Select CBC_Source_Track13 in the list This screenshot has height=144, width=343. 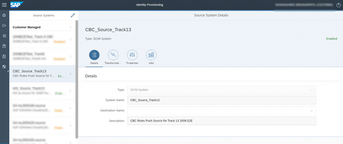click(42, 74)
